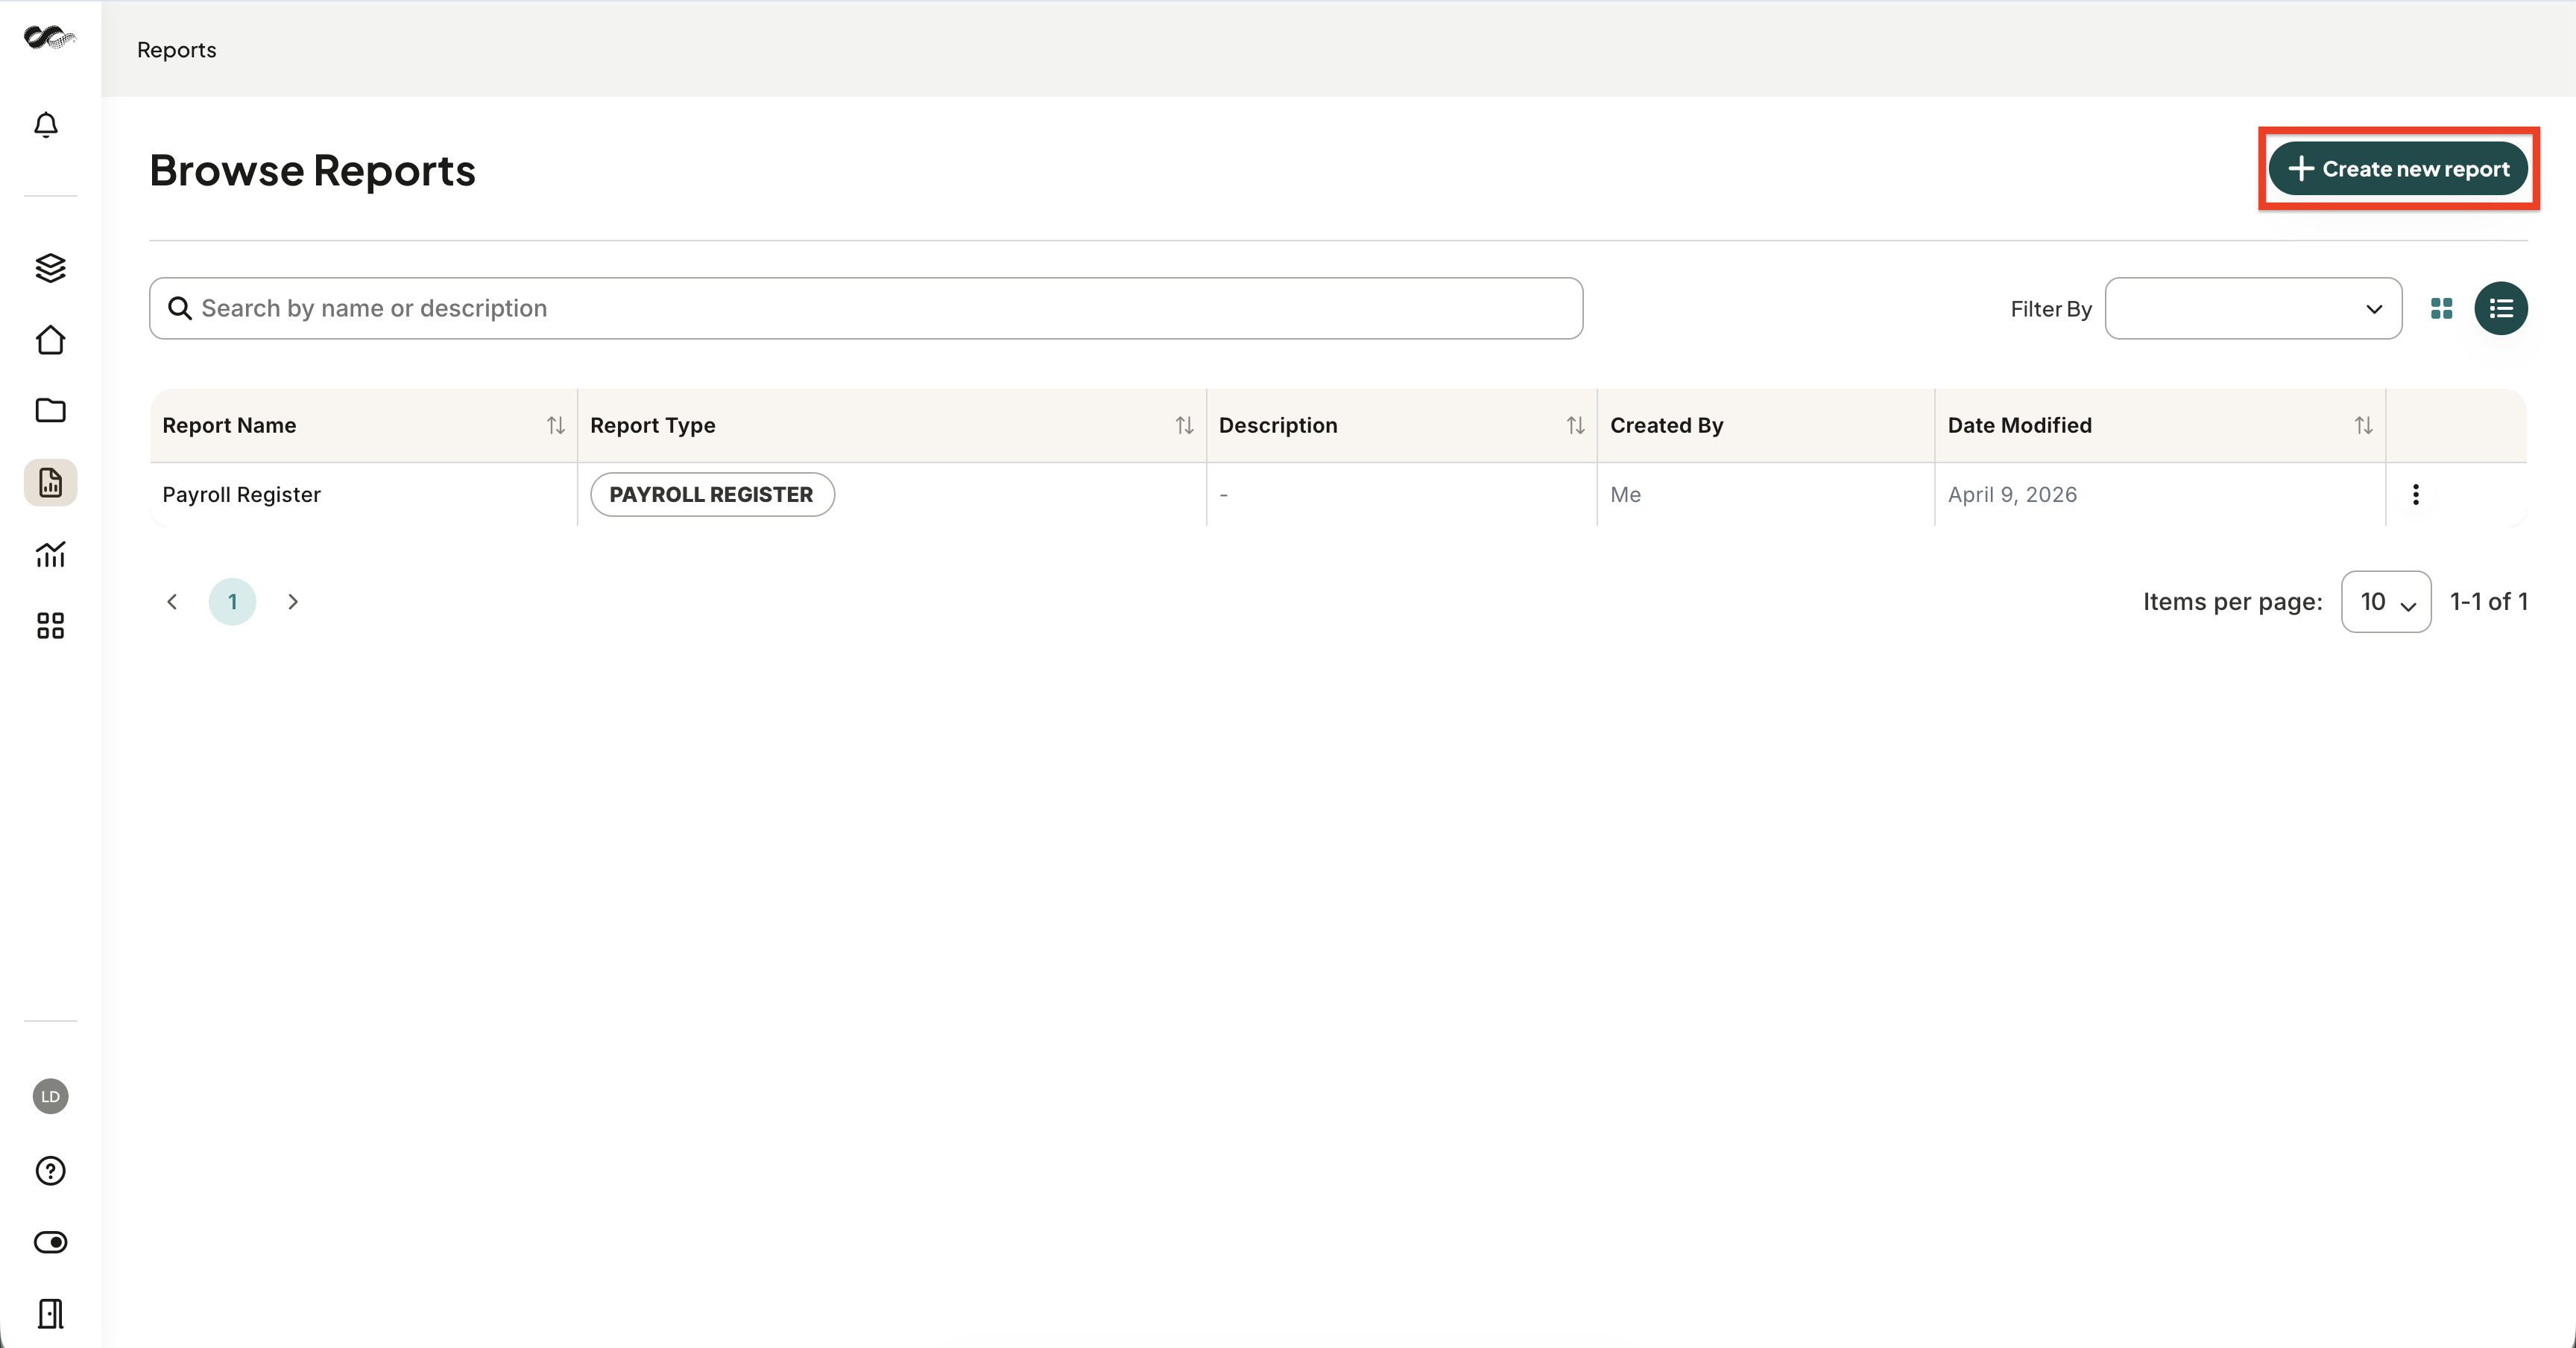This screenshot has width=2576, height=1348.
Task: Focus the search by name or description field
Action: pyautogui.click(x=866, y=309)
